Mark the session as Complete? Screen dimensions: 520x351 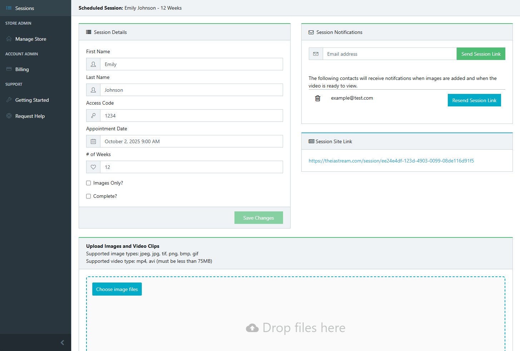[x=88, y=196]
